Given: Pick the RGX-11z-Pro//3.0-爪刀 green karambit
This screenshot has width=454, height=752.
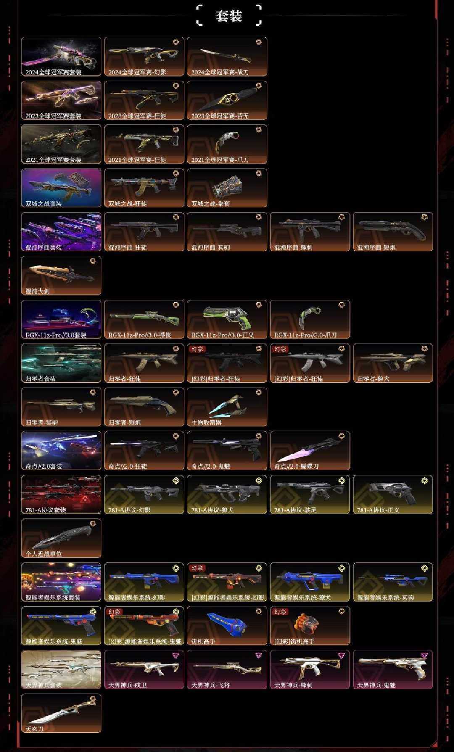Looking at the screenshot, I should click(310, 319).
